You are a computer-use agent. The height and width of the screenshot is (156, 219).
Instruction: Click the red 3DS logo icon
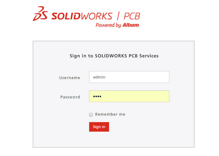click(x=40, y=15)
